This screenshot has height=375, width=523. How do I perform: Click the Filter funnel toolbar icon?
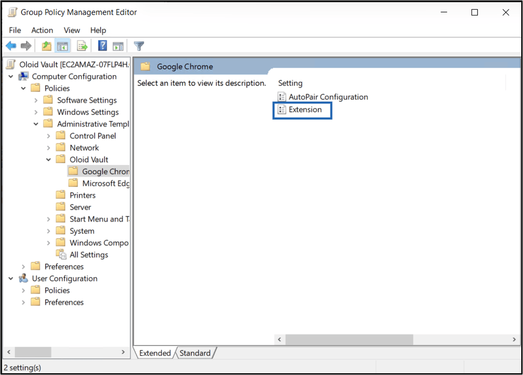coord(139,46)
